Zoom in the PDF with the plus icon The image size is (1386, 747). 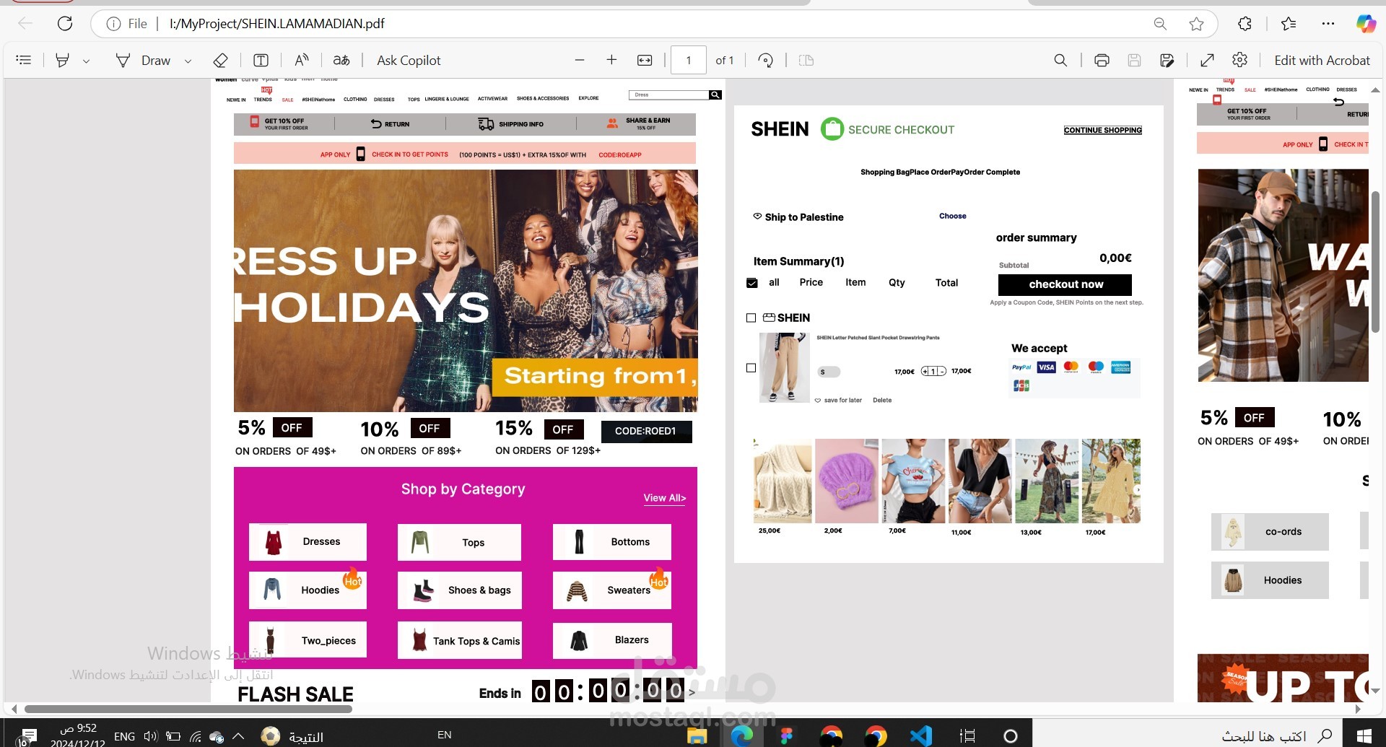611,61
